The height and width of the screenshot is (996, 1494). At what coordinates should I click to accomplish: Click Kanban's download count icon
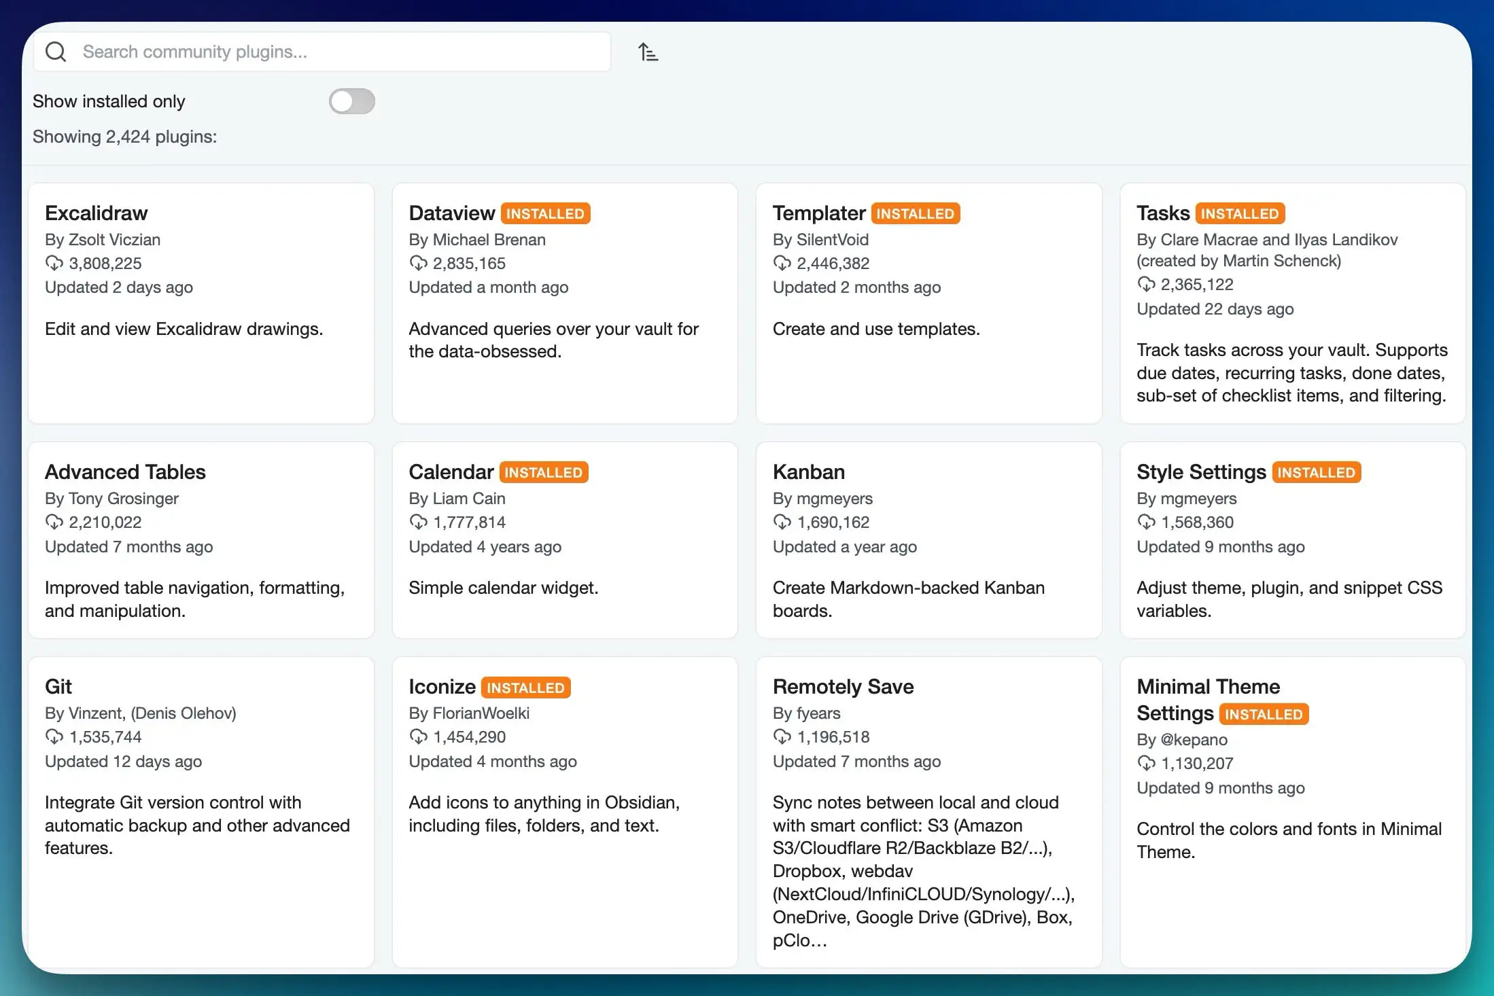(782, 522)
